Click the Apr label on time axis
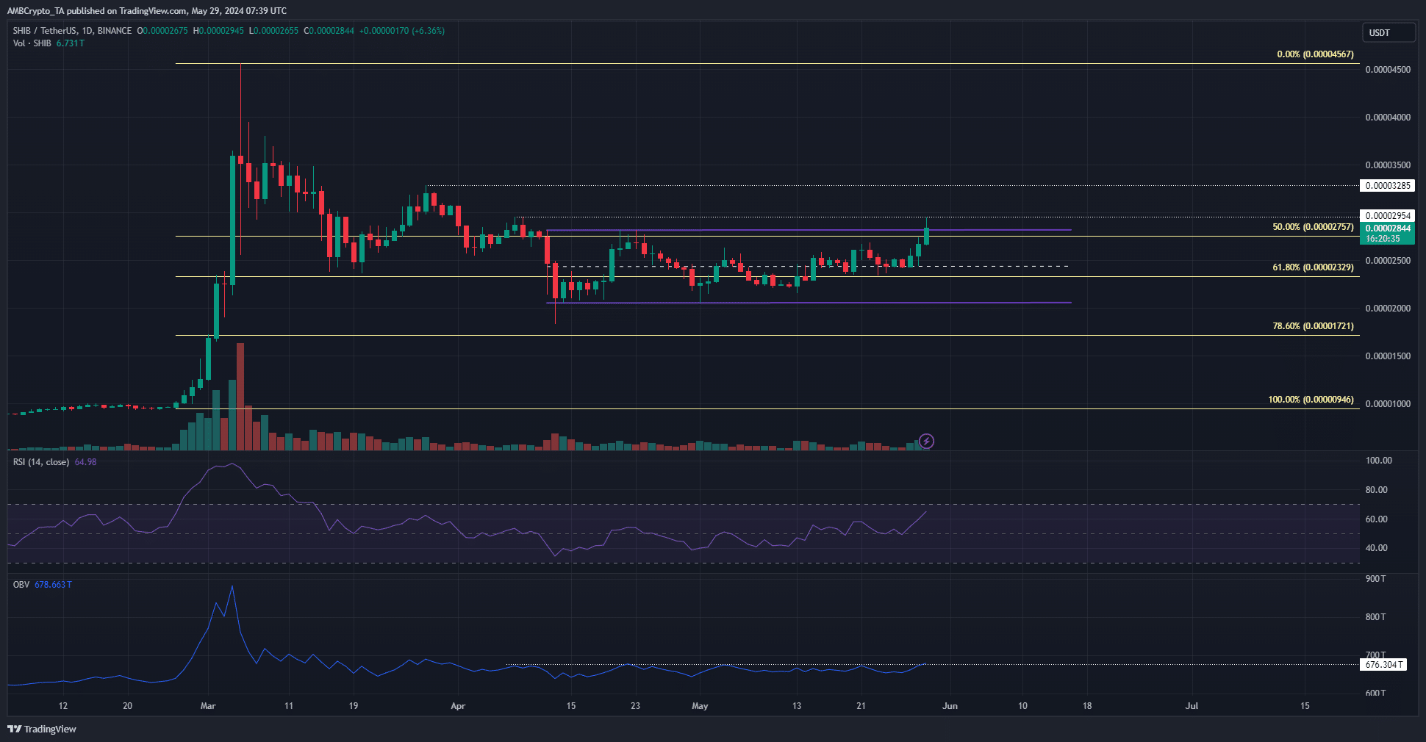This screenshot has height=742, width=1426. (x=458, y=706)
